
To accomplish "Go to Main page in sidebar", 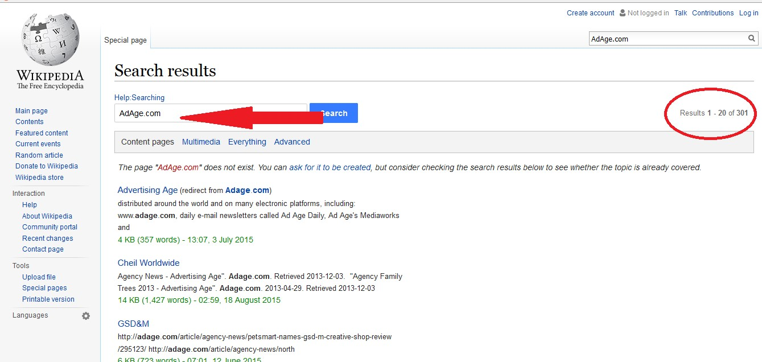I will [x=31, y=111].
